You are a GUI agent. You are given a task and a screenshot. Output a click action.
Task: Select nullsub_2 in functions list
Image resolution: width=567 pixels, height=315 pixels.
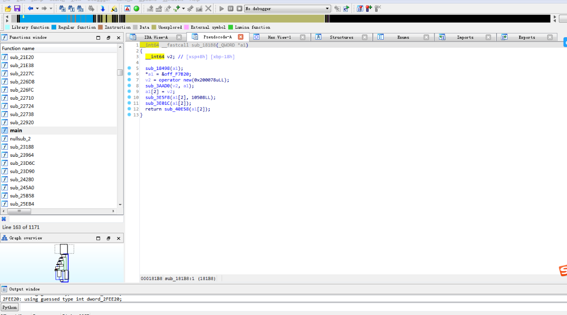59,138
